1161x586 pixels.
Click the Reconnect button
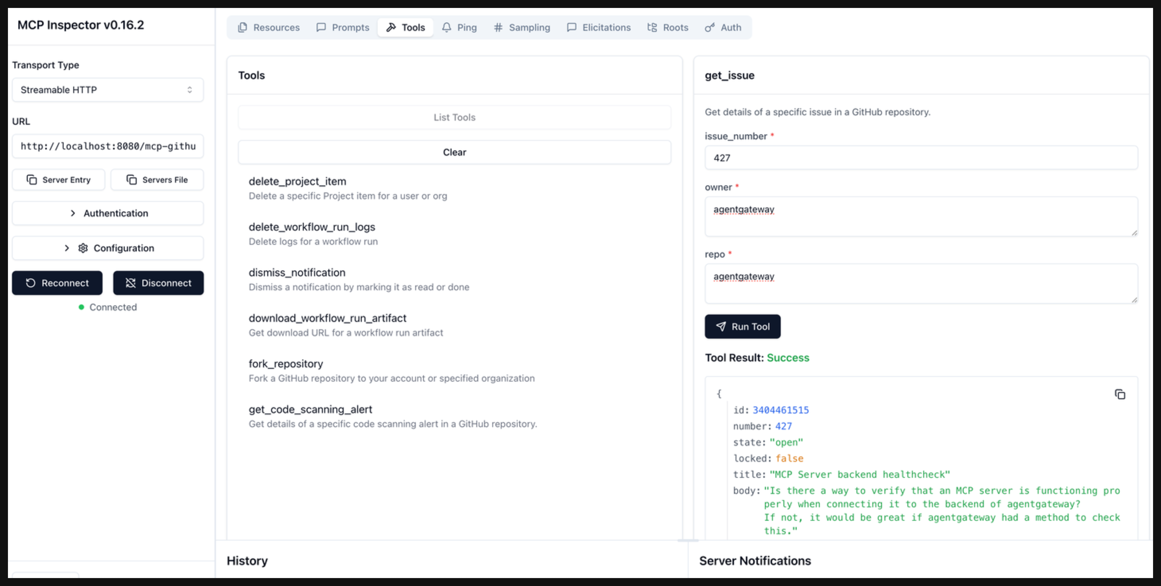click(x=57, y=283)
